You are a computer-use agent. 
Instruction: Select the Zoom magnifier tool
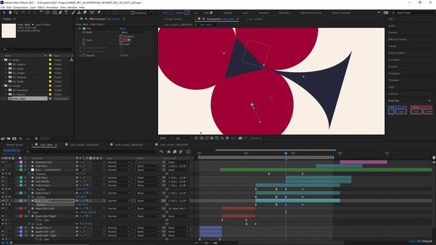[x=16, y=12]
